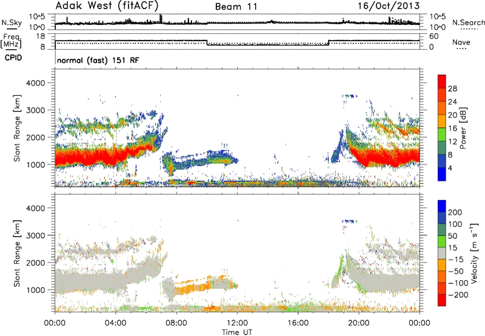Click the "-100" value on velocity colorbar

pyautogui.click(x=458, y=283)
